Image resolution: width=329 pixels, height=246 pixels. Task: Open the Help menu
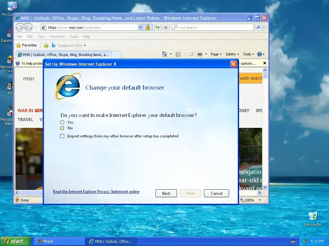[86, 37]
